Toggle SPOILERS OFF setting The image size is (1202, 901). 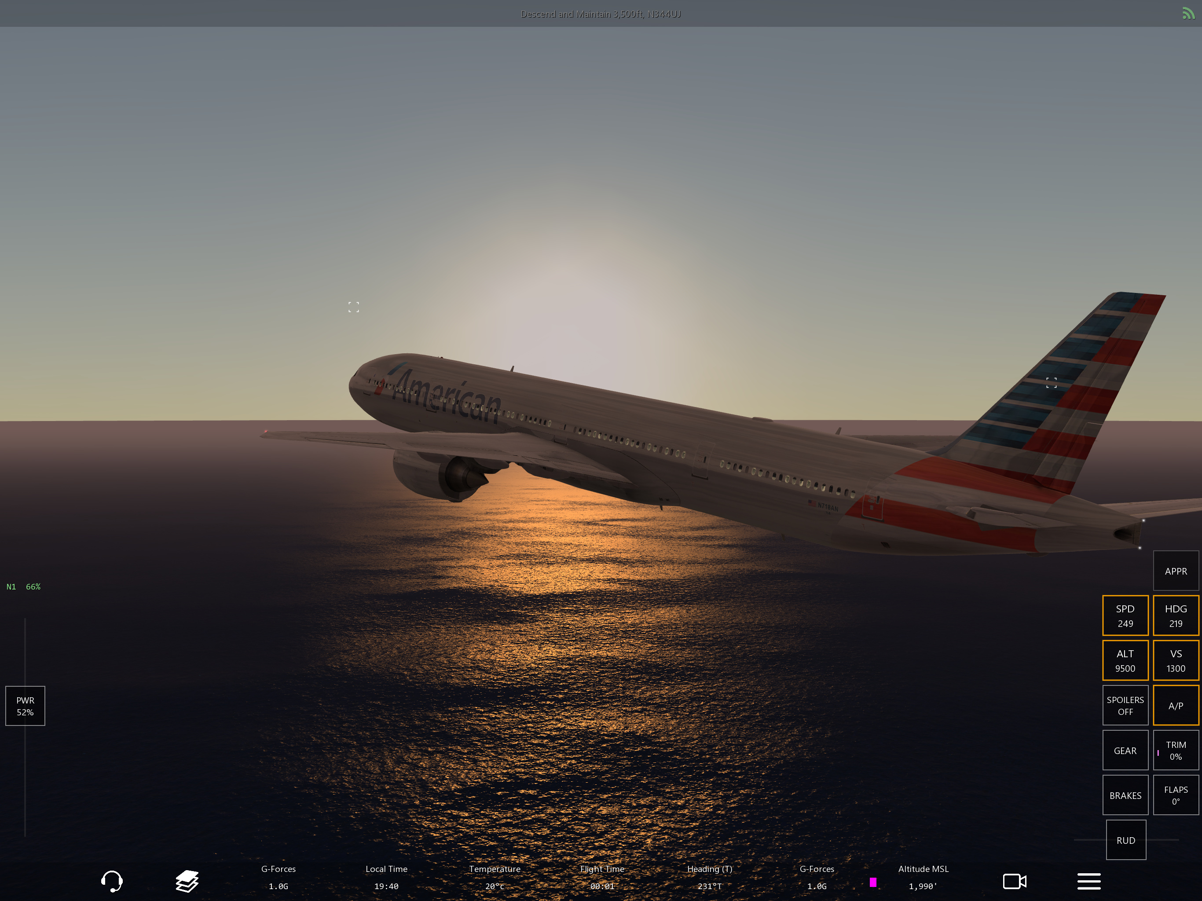[1125, 705]
